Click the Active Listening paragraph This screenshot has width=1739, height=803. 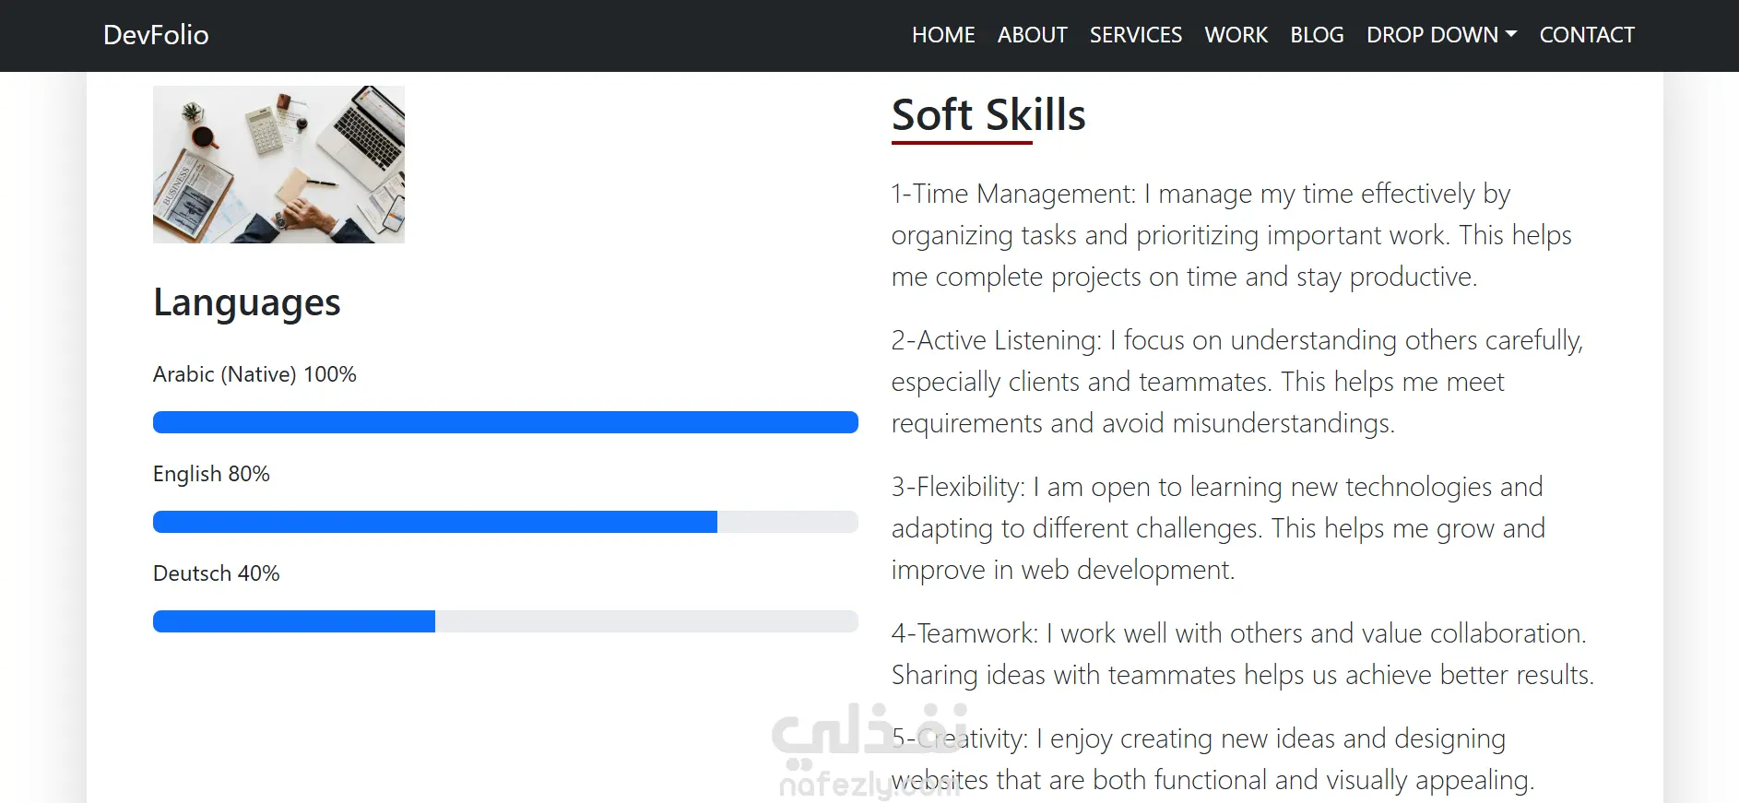pyautogui.click(x=1237, y=382)
